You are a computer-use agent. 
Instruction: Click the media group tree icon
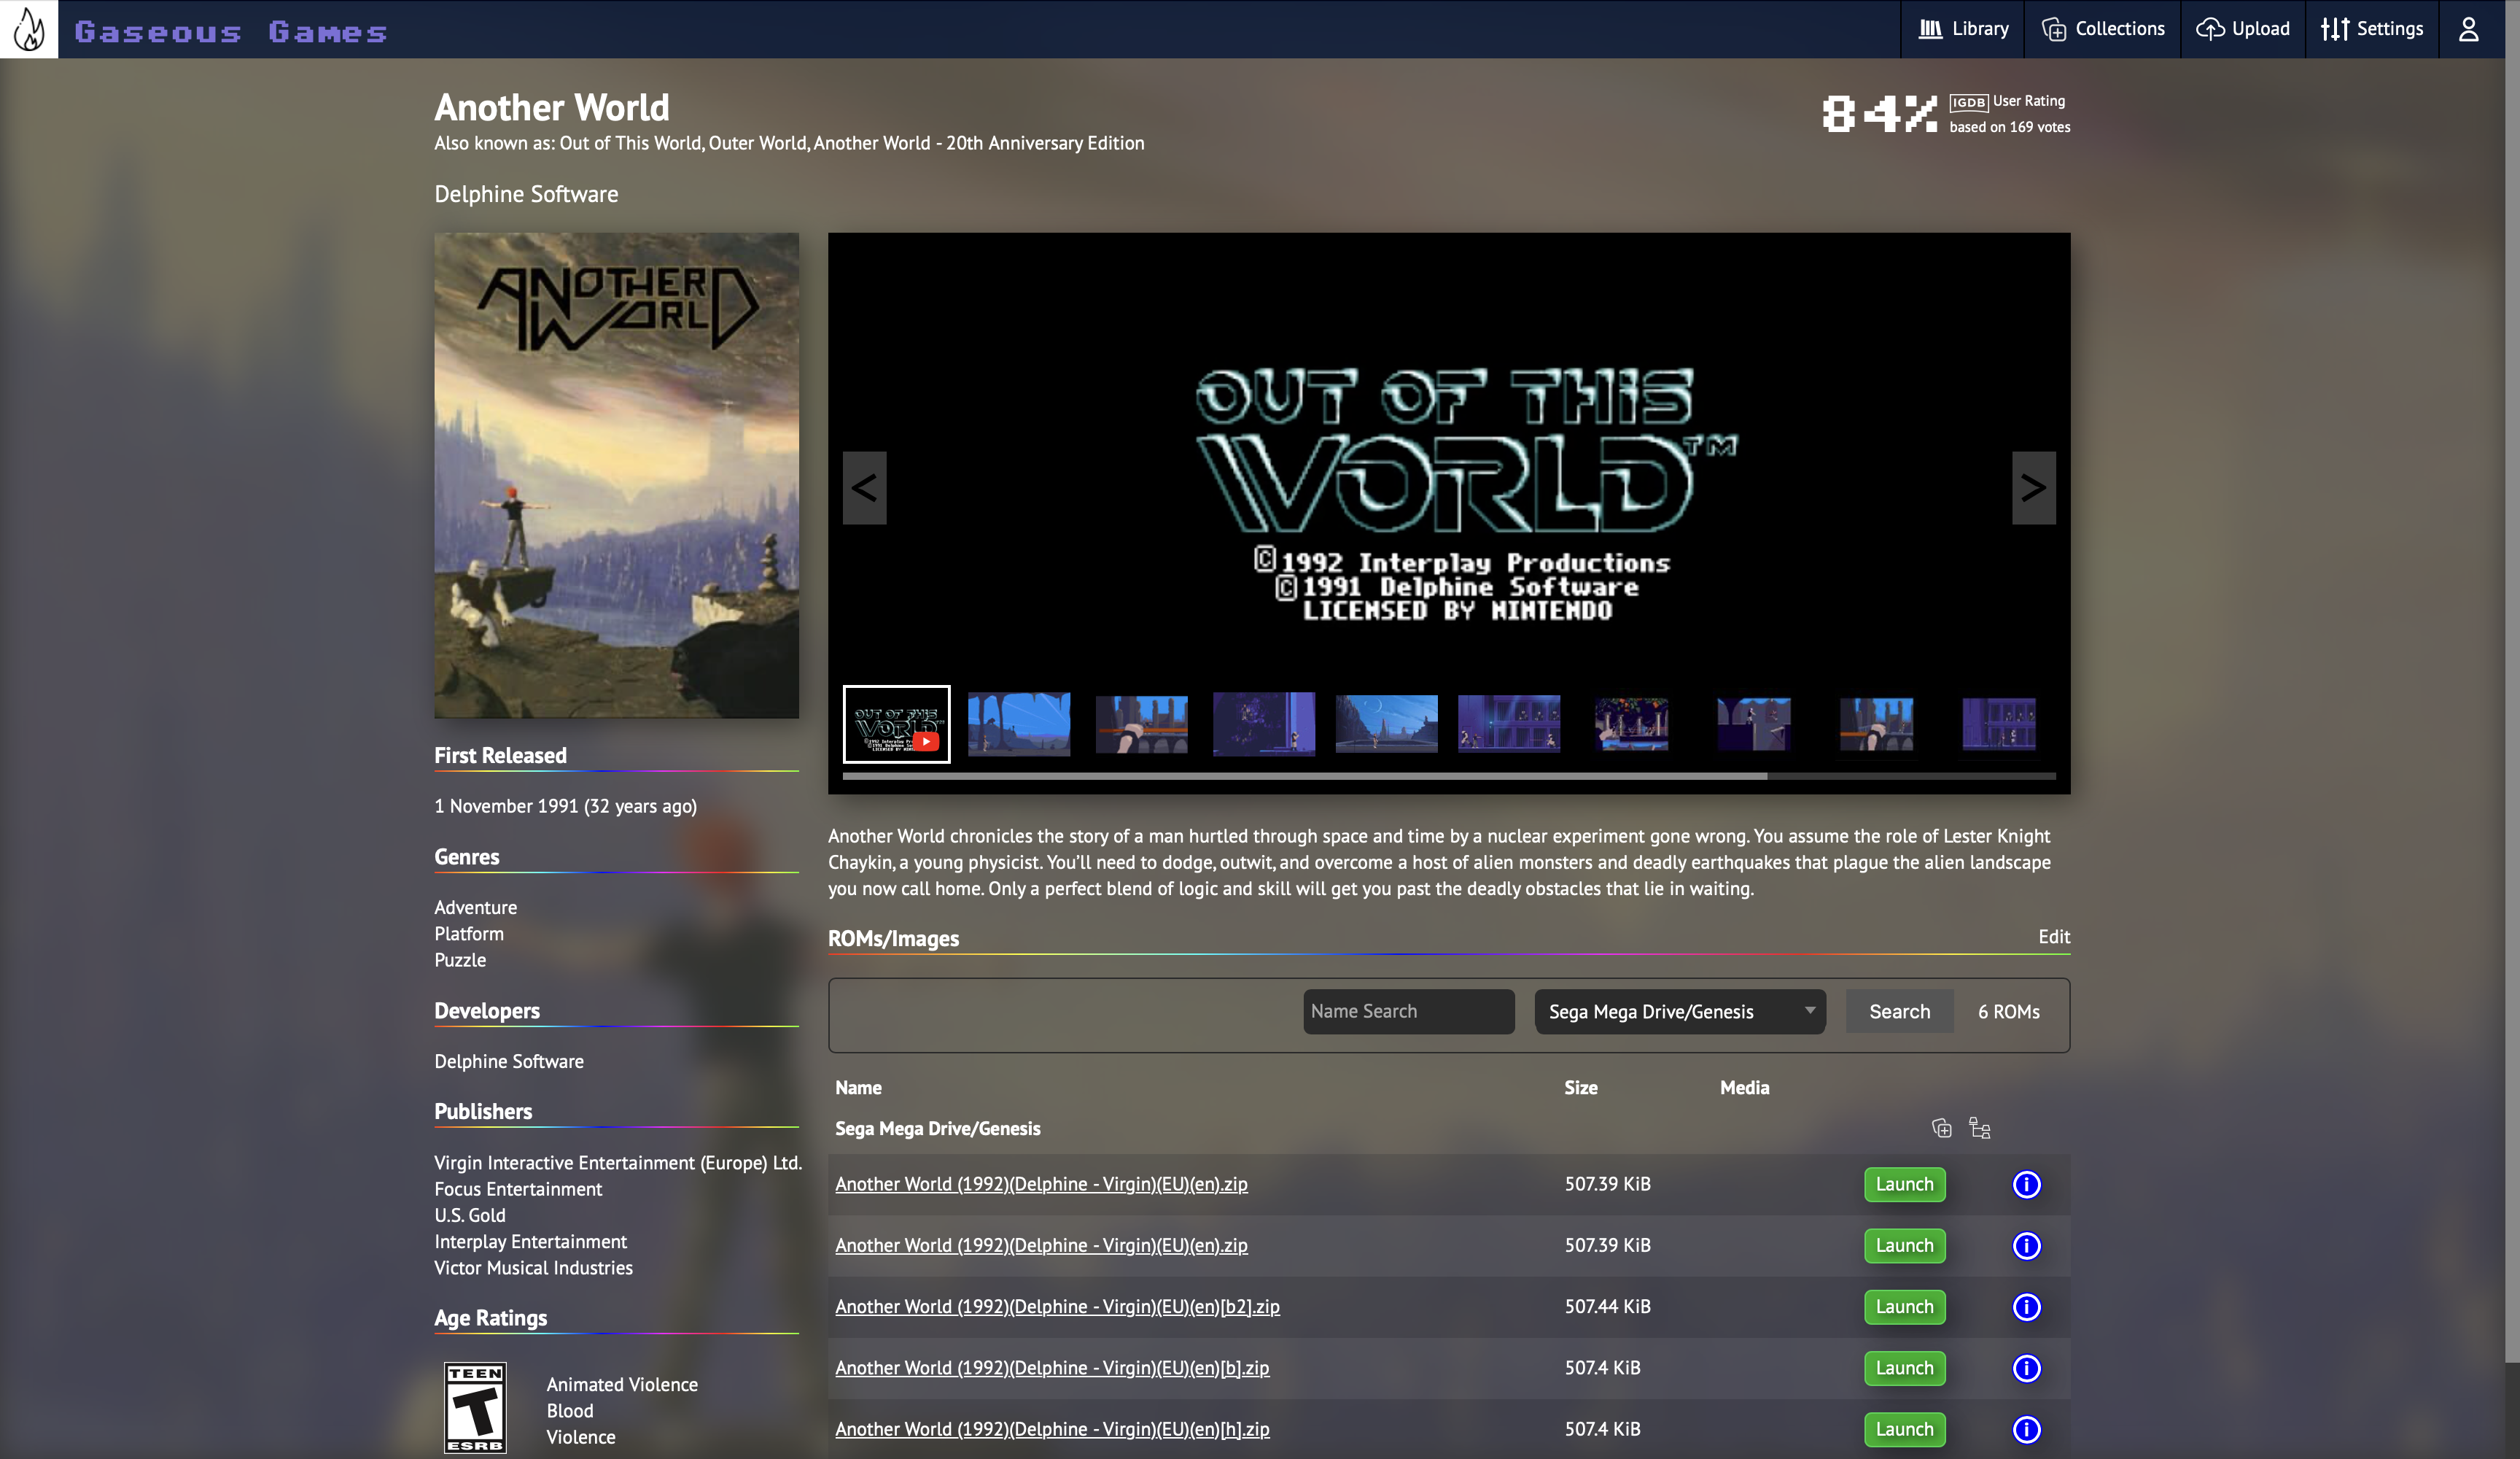pyautogui.click(x=1979, y=1129)
